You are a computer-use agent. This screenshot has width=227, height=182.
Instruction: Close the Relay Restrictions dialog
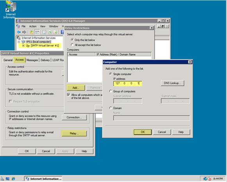pos(152,28)
